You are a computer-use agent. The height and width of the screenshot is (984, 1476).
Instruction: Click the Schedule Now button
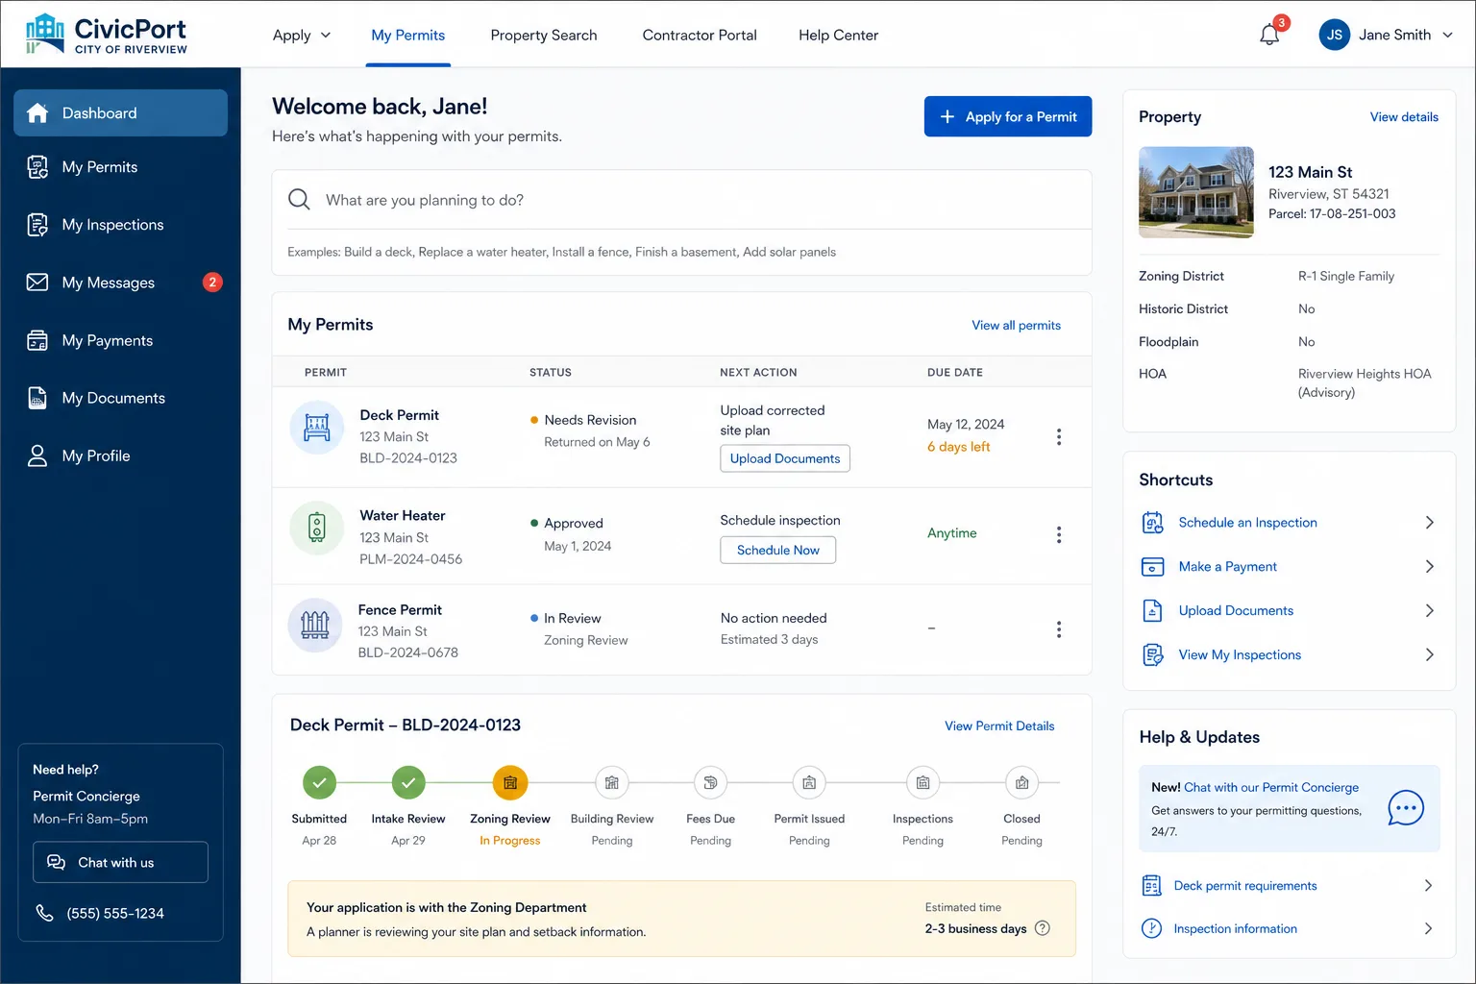[778, 550]
